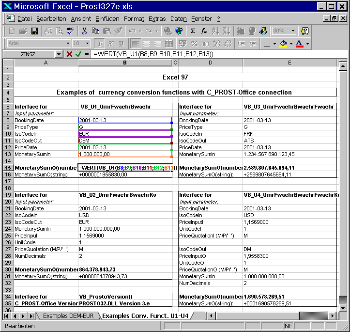Screen dimensions: 350x332
Task: Click the Copy icon
Action: pyautogui.click(x=95, y=31)
